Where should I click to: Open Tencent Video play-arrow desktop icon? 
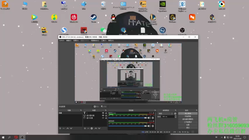click(x=35, y=18)
